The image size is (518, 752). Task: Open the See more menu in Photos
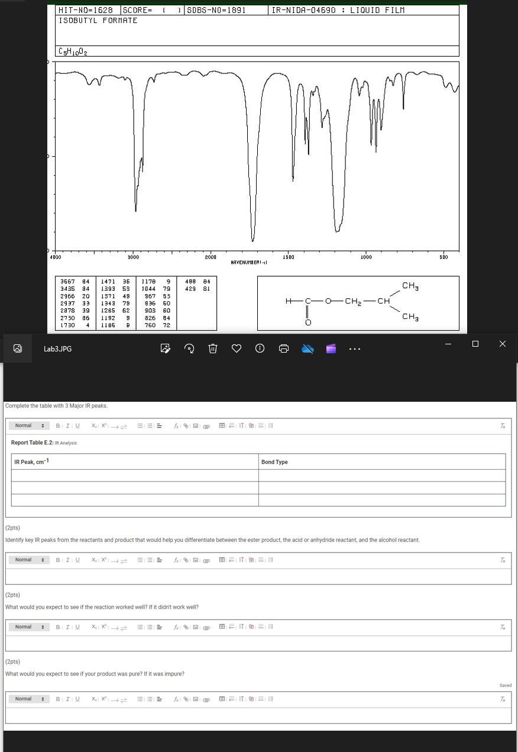tap(354, 348)
